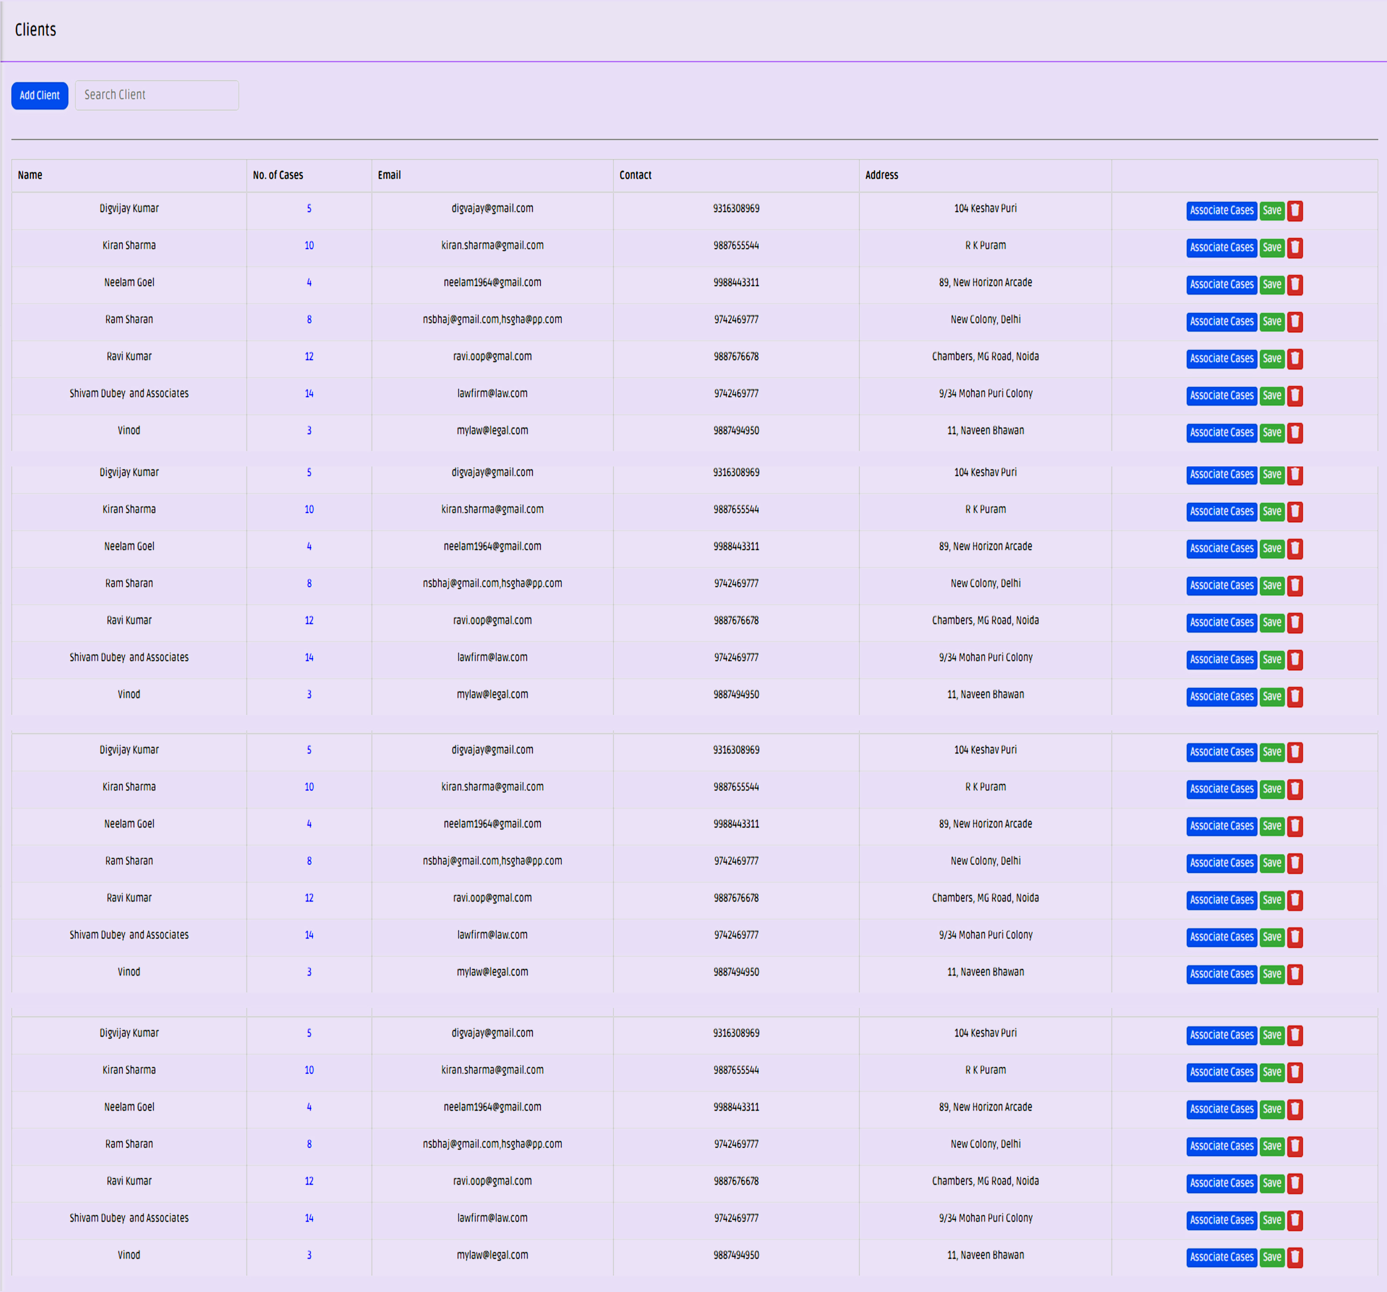
Task: Click the No. of Cases column header
Action: 278,175
